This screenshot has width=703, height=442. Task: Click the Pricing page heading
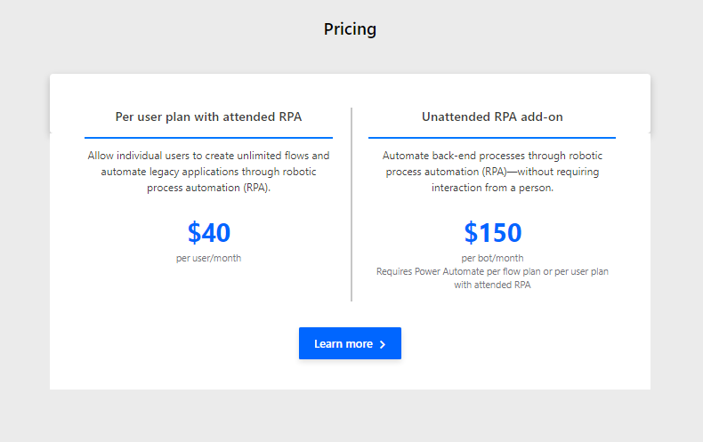[350, 29]
